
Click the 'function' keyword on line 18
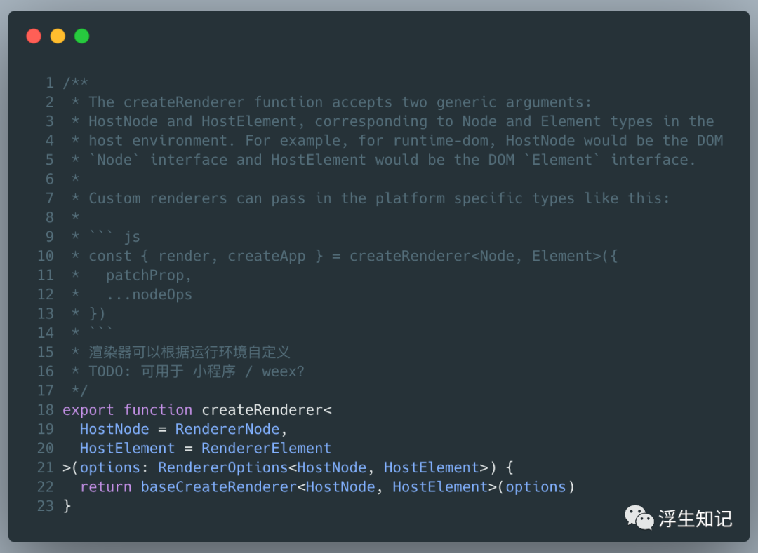click(x=158, y=410)
